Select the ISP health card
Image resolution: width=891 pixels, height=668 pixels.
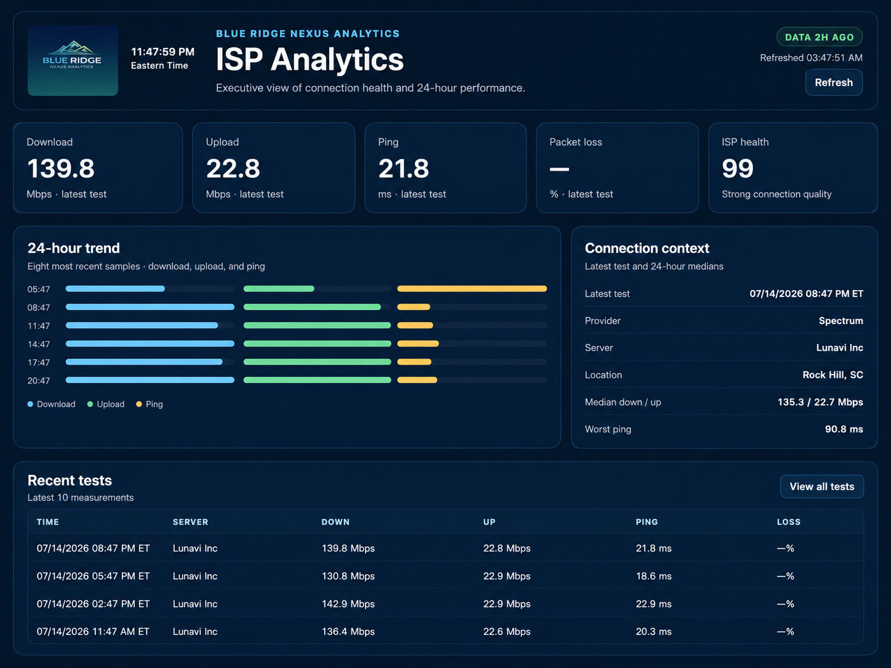(793, 168)
